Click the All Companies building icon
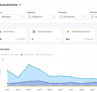 click(61, 17)
